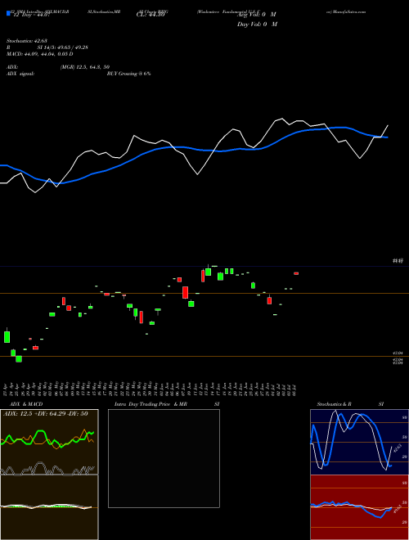Click the 'ADX: 12.5 +DY: 64.29 -DY: 50' header
The width and height of the screenshot is (409, 540).
pos(44,414)
